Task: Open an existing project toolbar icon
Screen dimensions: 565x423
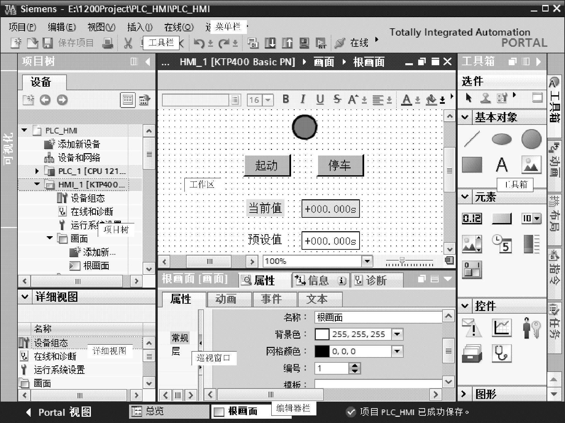Action: point(32,43)
